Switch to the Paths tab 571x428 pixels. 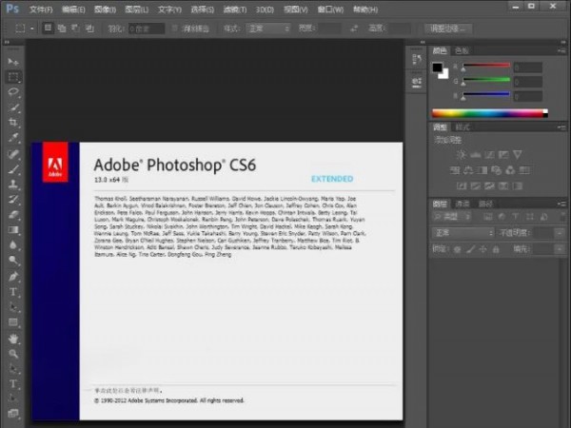click(x=485, y=204)
